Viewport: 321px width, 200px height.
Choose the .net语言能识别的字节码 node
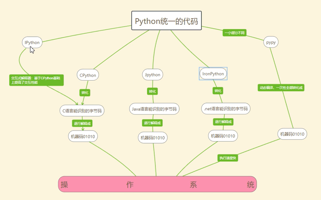click(x=226, y=109)
